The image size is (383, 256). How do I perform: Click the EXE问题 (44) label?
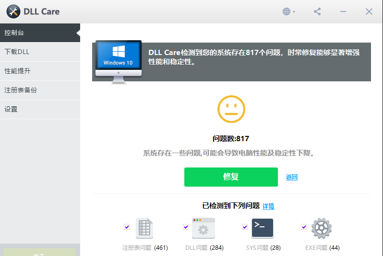(323, 248)
